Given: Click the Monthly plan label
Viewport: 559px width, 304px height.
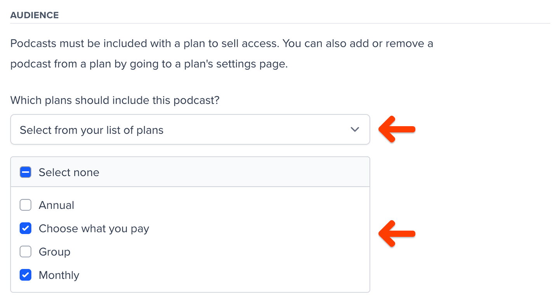Looking at the screenshot, I should point(59,275).
